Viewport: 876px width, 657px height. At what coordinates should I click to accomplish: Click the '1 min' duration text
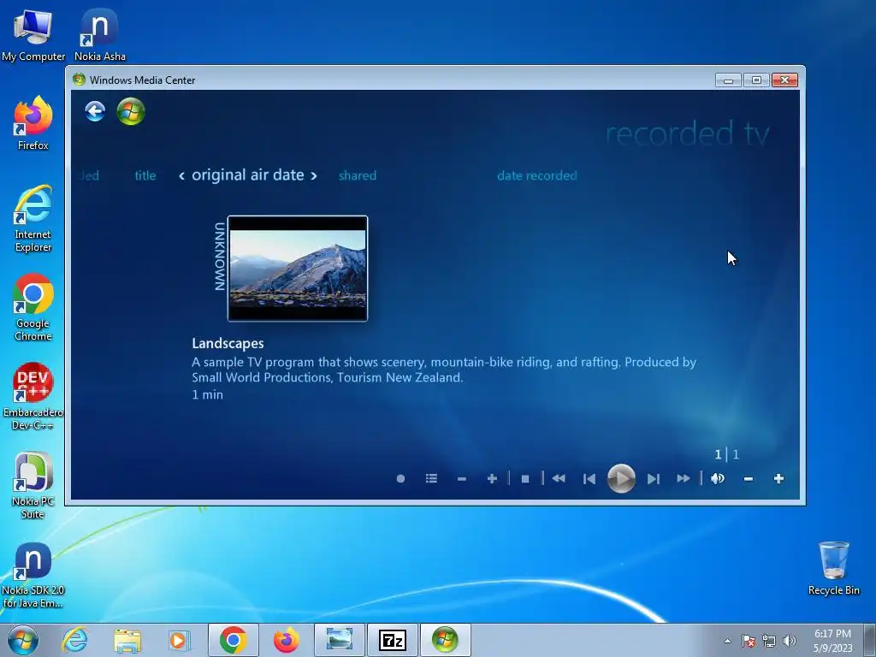pyautogui.click(x=207, y=394)
